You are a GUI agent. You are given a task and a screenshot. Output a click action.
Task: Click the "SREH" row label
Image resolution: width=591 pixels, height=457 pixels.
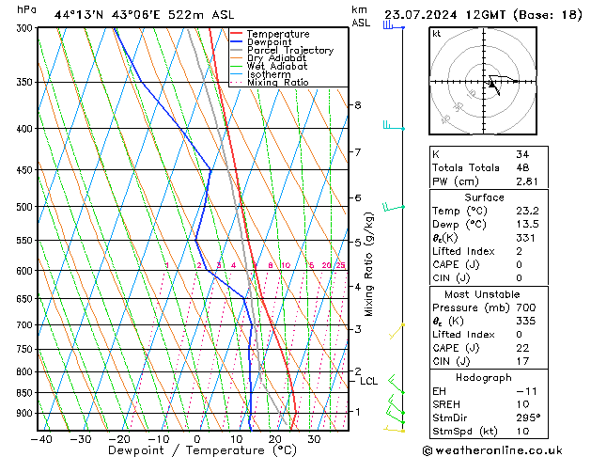pyautogui.click(x=446, y=404)
